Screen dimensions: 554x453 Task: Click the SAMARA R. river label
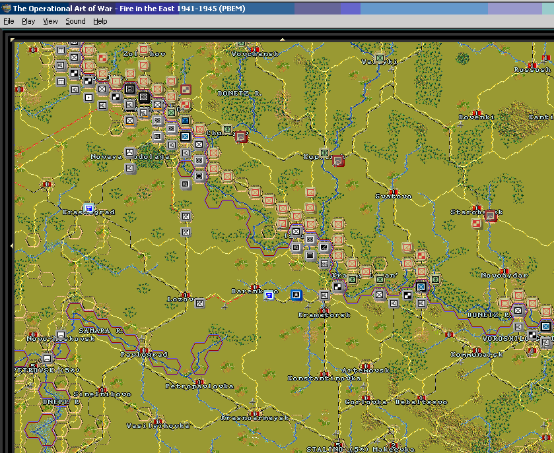100,330
